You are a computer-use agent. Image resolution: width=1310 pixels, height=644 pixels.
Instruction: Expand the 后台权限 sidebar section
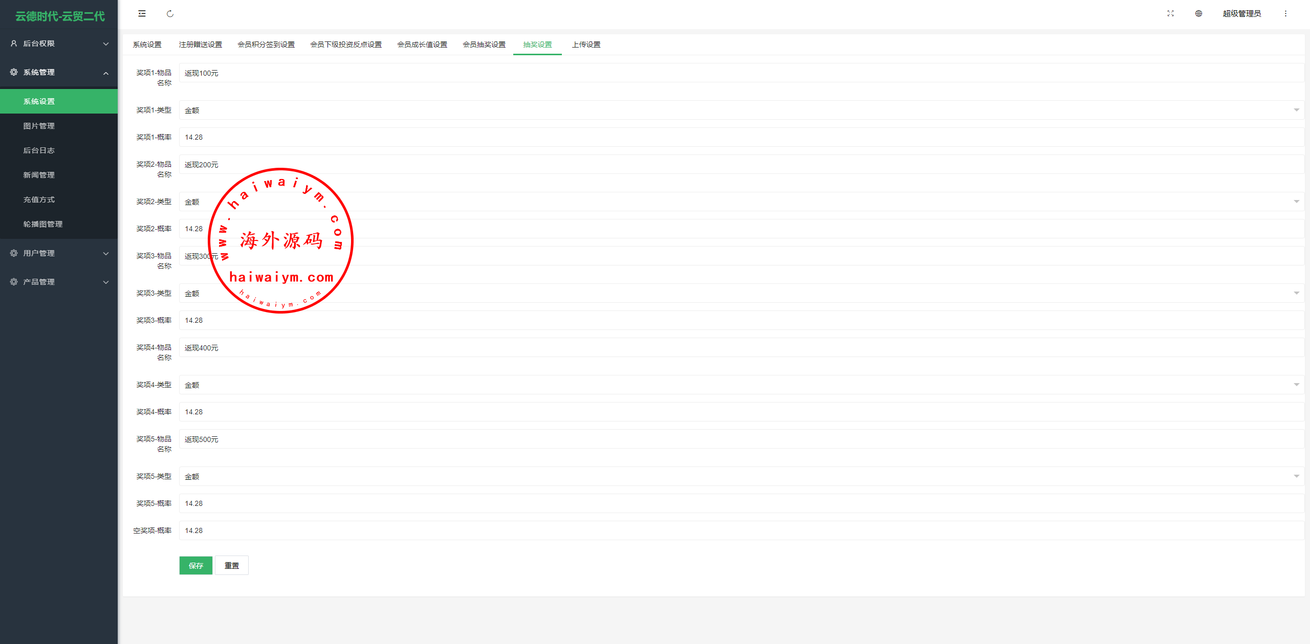click(105, 44)
